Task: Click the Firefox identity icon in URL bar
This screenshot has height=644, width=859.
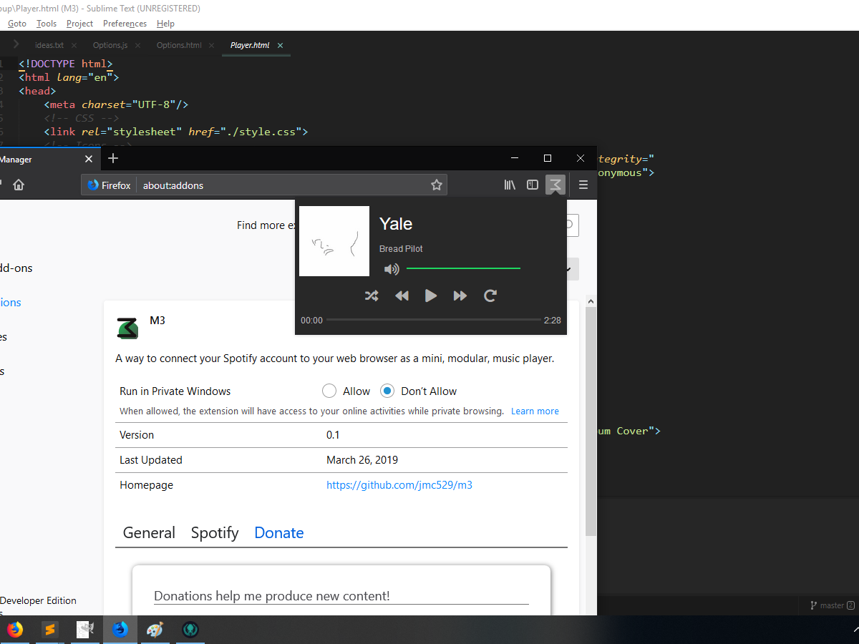Action: pyautogui.click(x=110, y=185)
